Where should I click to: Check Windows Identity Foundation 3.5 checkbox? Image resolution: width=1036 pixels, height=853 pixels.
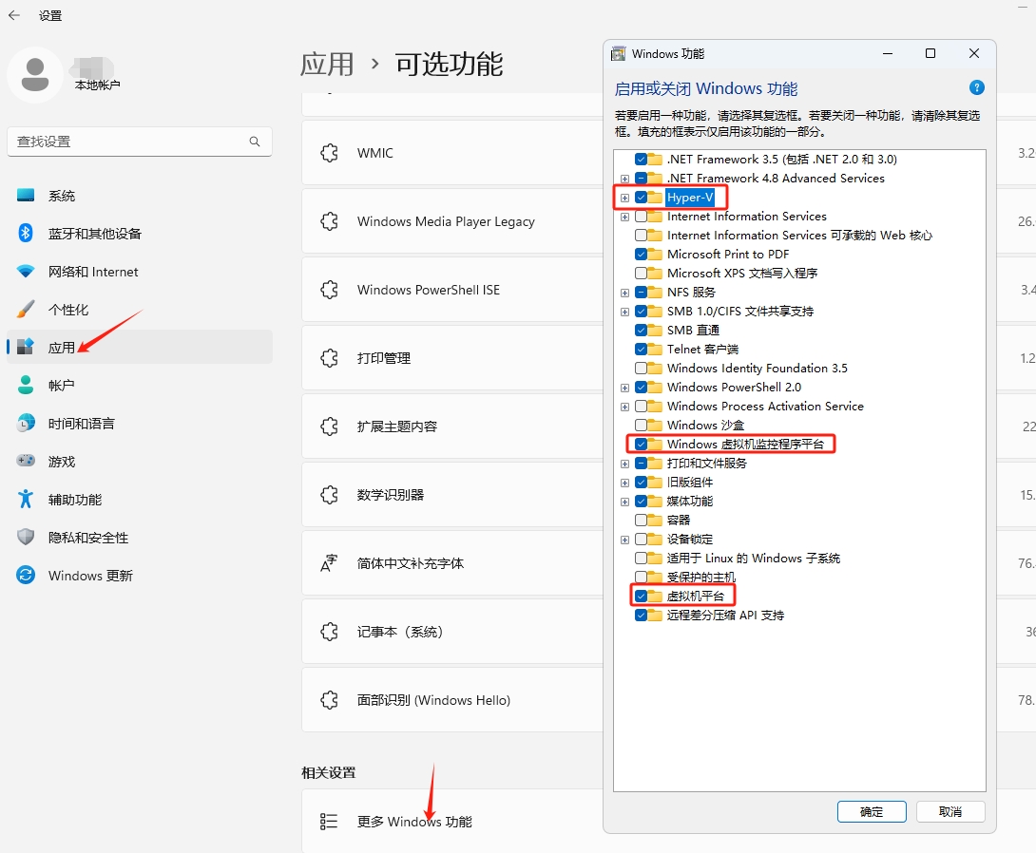(x=641, y=369)
